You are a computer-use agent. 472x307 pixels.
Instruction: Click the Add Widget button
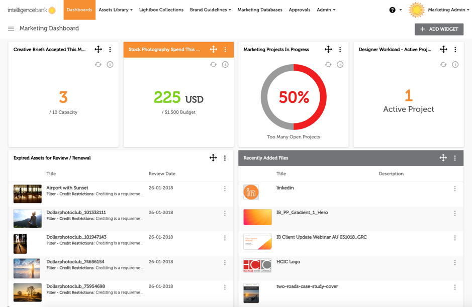pos(439,29)
